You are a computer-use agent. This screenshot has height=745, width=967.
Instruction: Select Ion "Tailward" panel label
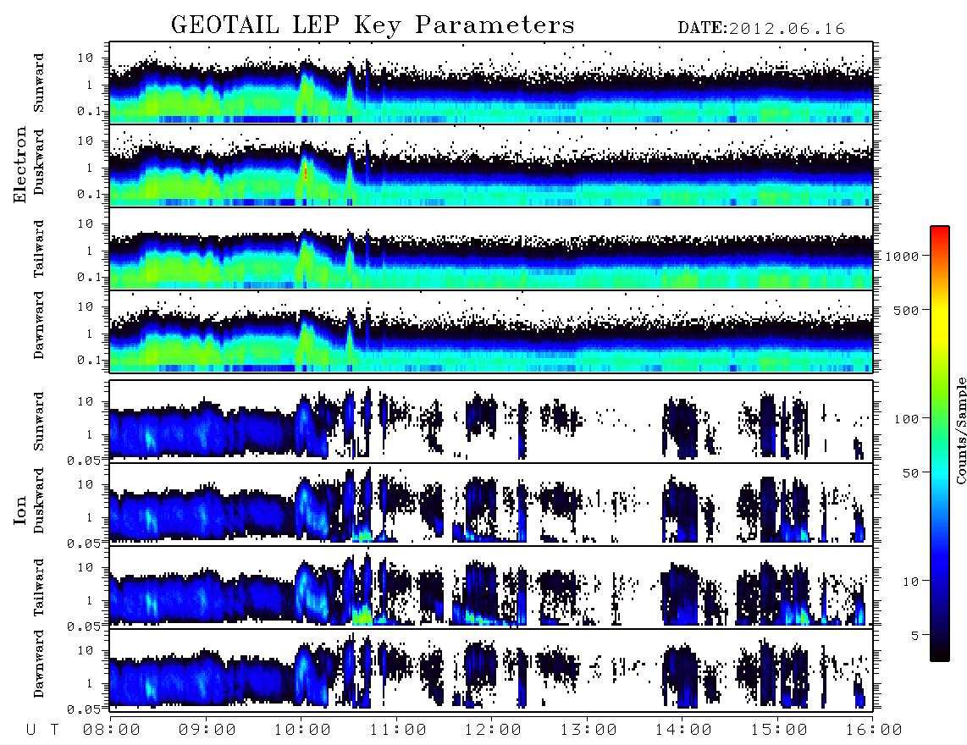pos(39,588)
